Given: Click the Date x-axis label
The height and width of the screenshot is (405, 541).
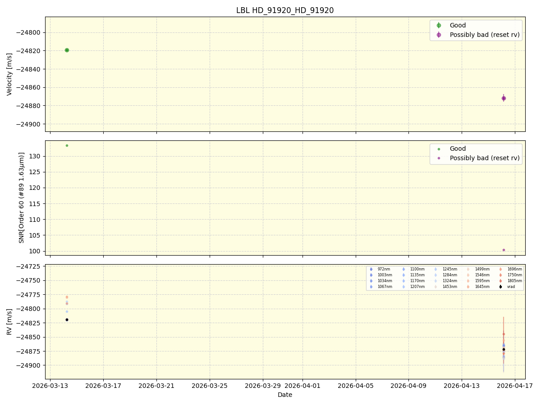Looking at the screenshot, I should (x=285, y=395).
